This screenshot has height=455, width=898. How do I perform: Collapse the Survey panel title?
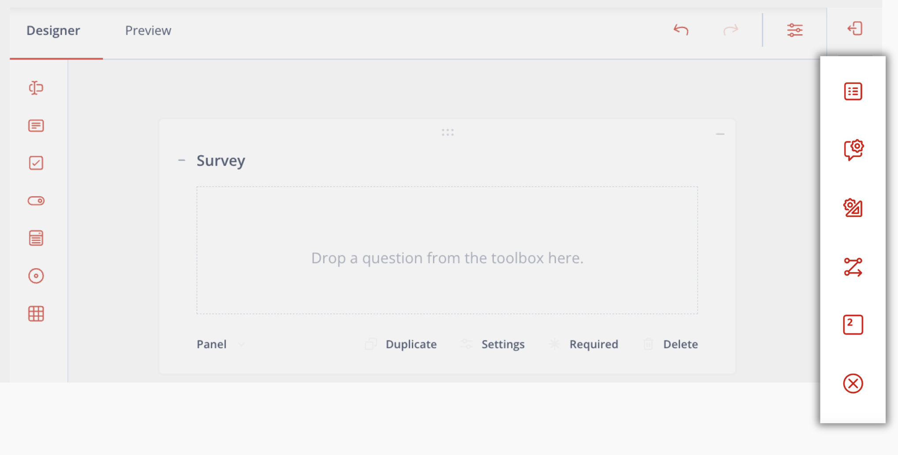tap(182, 160)
